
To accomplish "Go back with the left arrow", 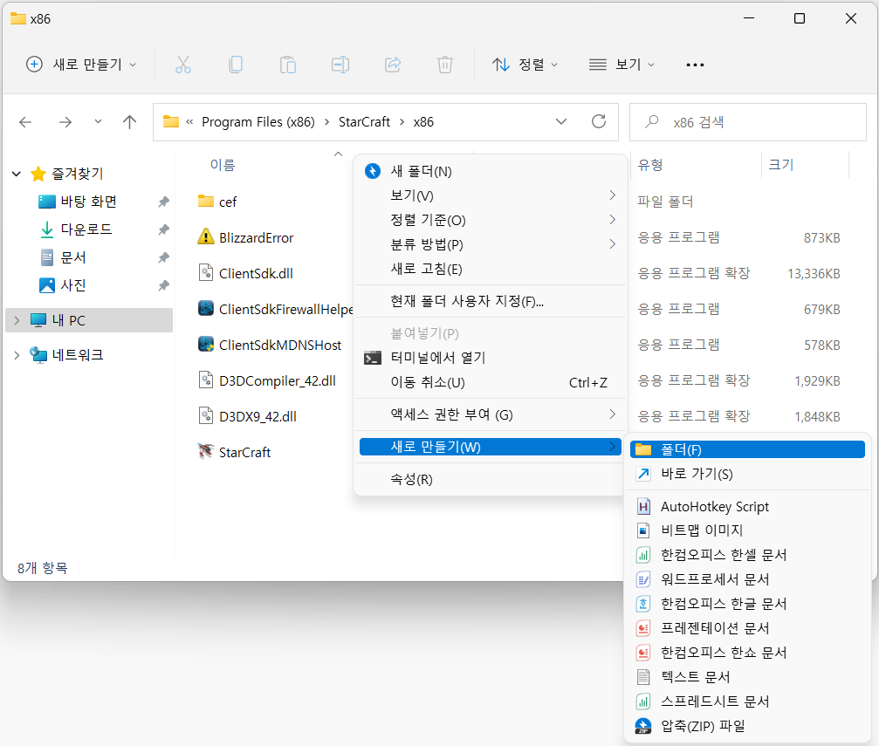I will pyautogui.click(x=25, y=122).
